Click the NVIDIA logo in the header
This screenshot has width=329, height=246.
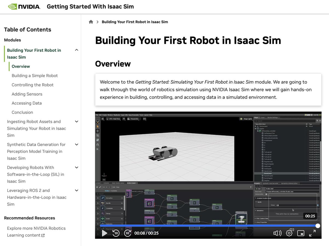coord(24,7)
